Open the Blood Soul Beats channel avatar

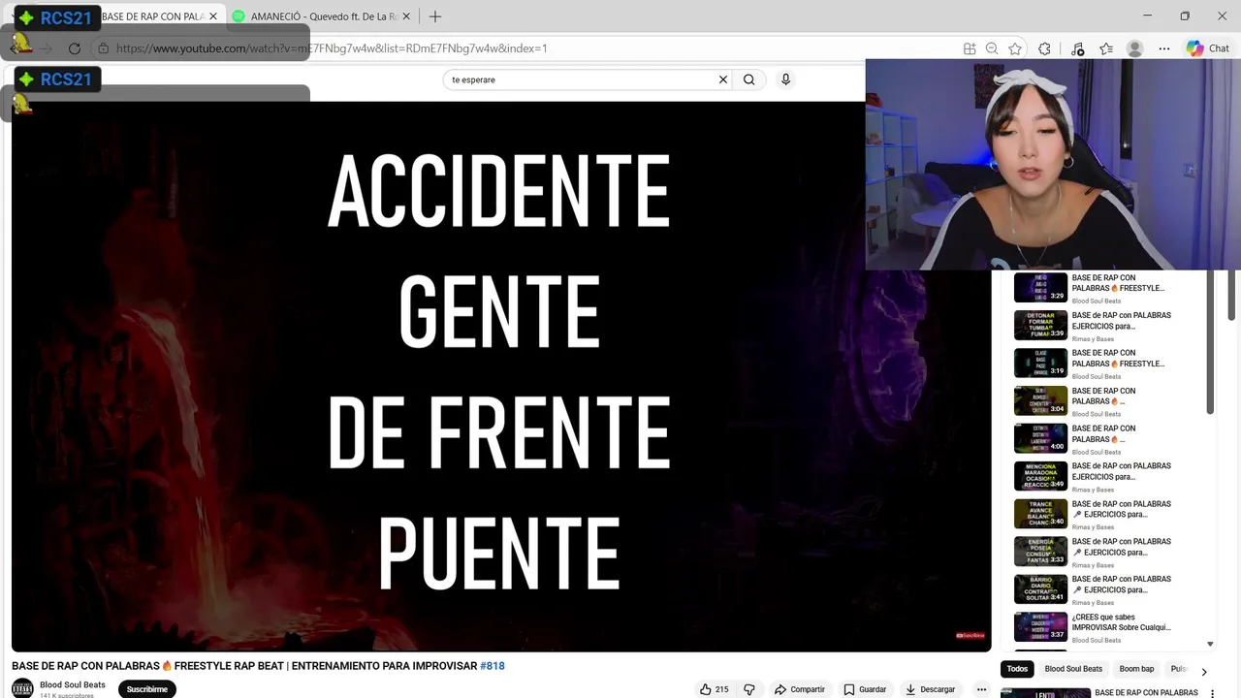(x=22, y=688)
